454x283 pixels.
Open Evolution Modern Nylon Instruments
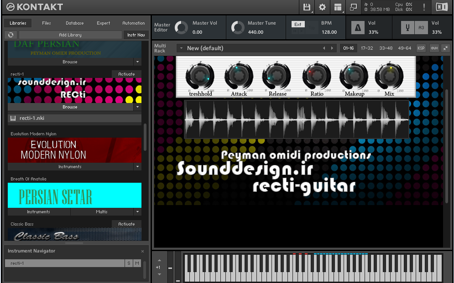(70, 166)
